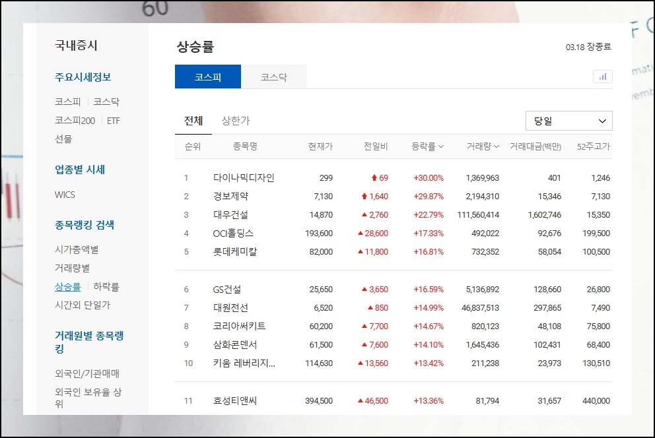Sort by 등락률 column header
This screenshot has height=438, width=655.
[x=427, y=146]
